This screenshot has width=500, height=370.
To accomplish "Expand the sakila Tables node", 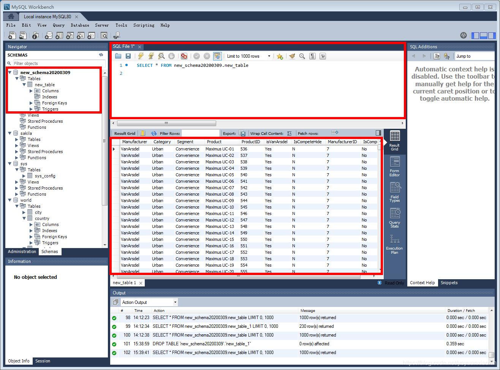I will tap(17, 139).
